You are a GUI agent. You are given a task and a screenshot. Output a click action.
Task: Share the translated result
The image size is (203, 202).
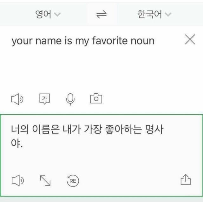pyautogui.click(x=186, y=180)
